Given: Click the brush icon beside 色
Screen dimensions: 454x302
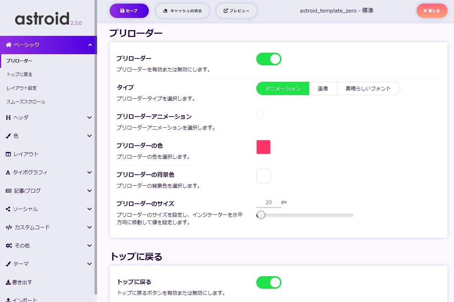Looking at the screenshot, I should point(8,136).
